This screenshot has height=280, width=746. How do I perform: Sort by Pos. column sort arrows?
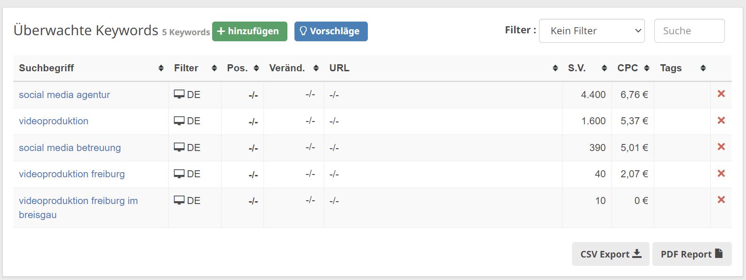(x=256, y=68)
